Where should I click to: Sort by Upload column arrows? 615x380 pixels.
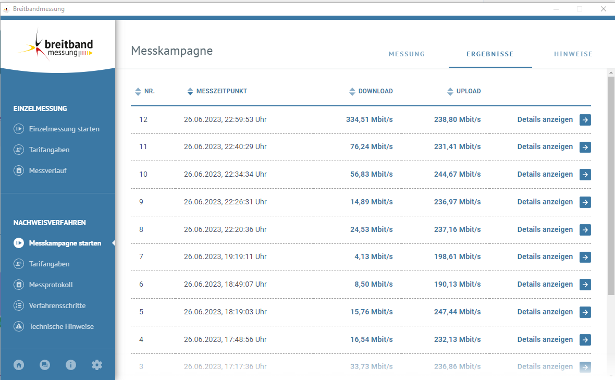coord(450,91)
